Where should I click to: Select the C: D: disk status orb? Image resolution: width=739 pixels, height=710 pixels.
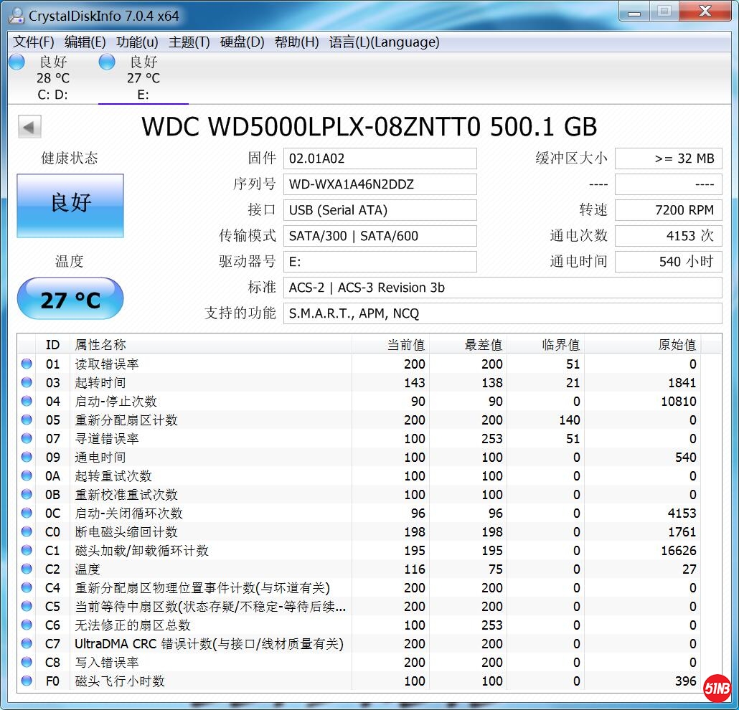click(17, 62)
